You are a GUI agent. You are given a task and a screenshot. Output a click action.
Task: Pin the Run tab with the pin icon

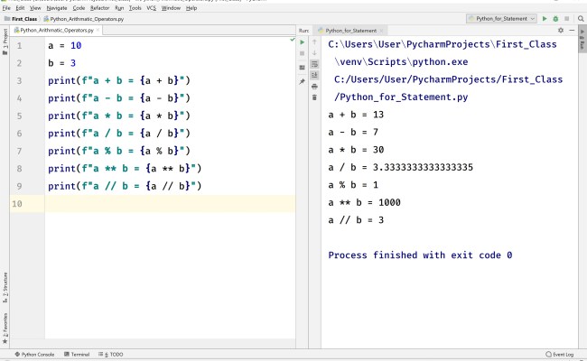click(x=303, y=81)
